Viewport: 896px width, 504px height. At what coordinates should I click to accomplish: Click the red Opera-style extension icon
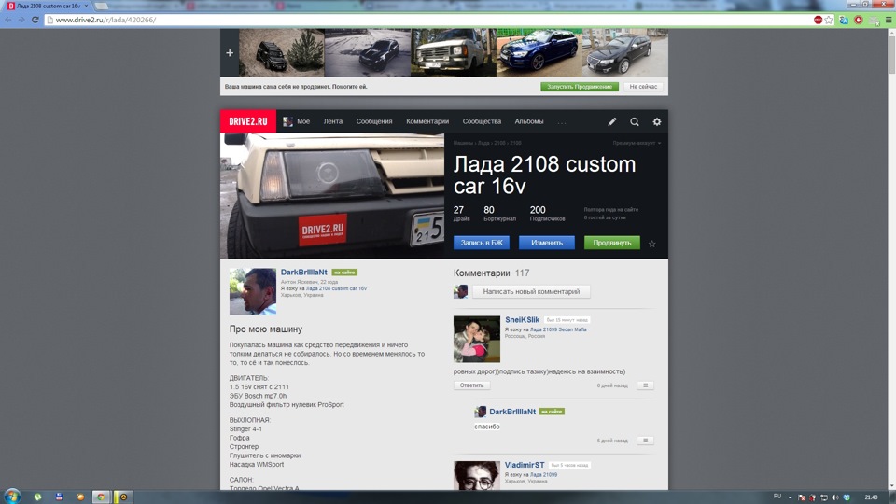(x=859, y=20)
